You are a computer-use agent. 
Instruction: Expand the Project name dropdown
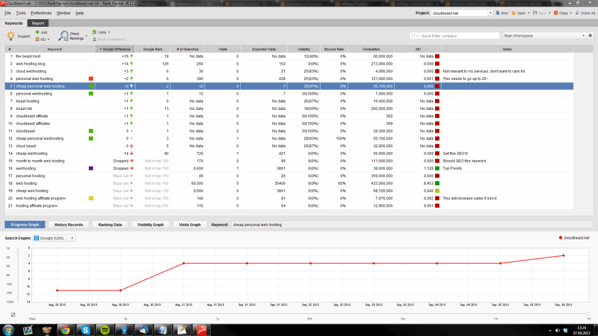point(491,13)
